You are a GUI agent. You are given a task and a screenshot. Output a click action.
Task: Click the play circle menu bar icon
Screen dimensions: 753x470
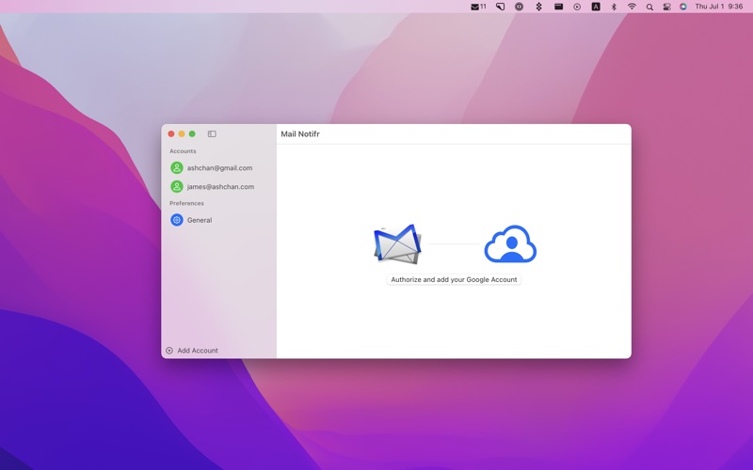point(577,7)
